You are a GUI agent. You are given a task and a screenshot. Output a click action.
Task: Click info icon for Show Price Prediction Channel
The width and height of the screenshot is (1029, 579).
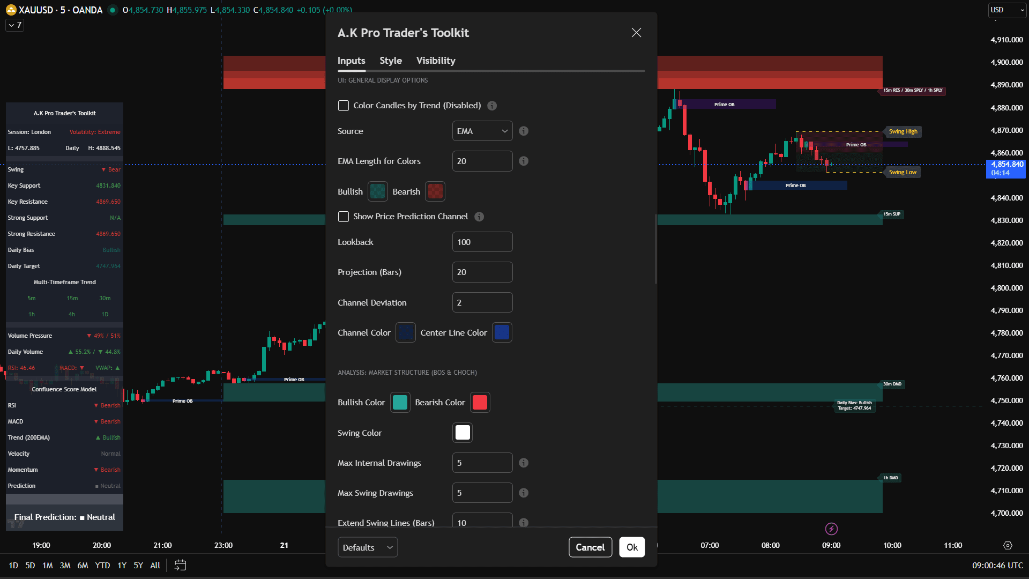[479, 217]
